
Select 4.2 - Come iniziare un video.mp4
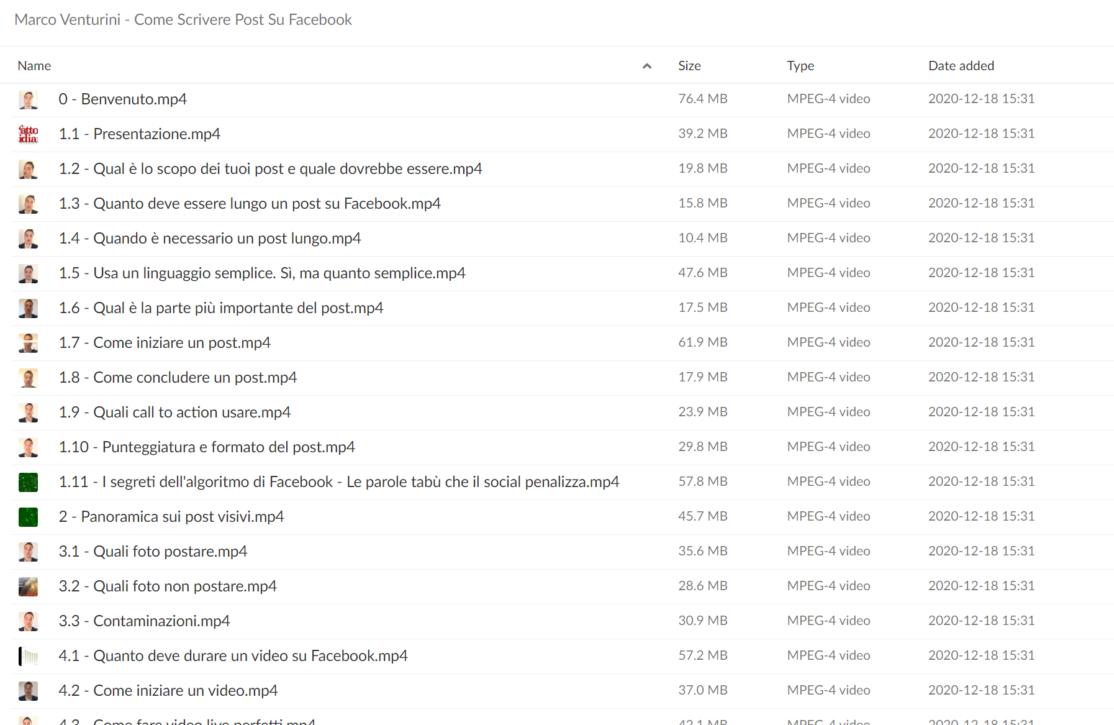[x=168, y=691]
